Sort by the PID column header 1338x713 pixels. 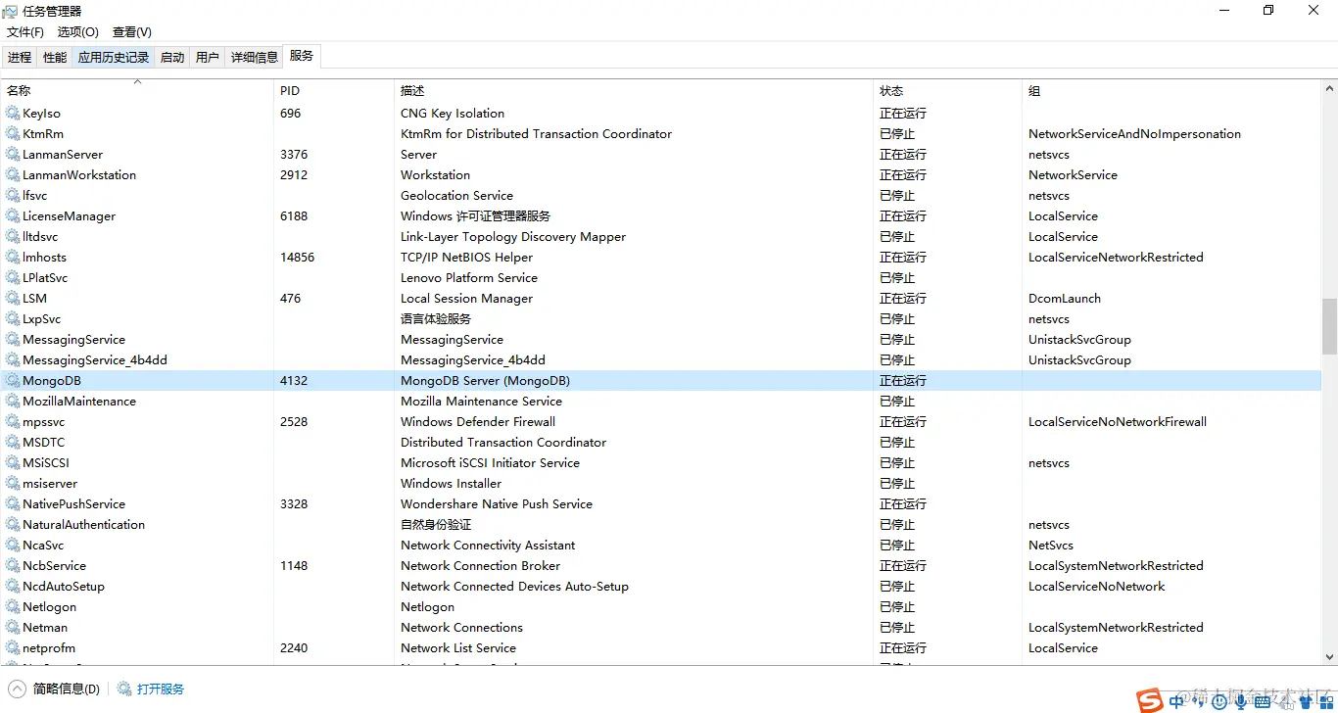coord(333,90)
